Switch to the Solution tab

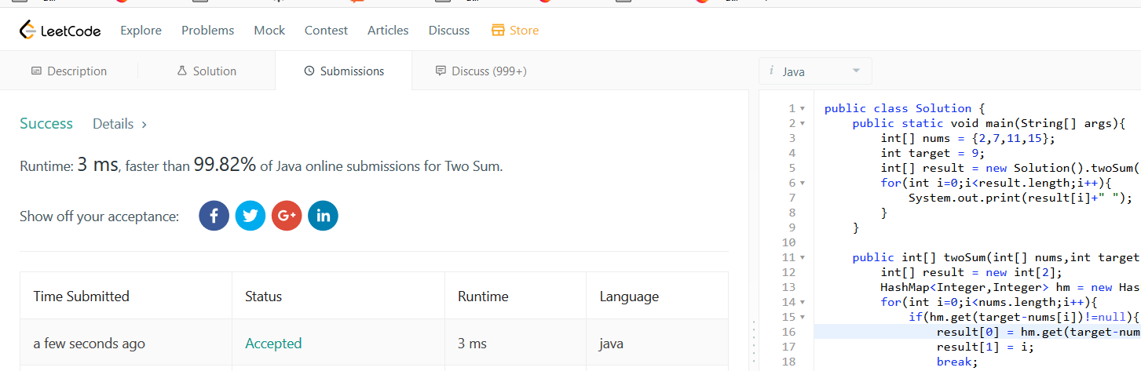(x=207, y=71)
